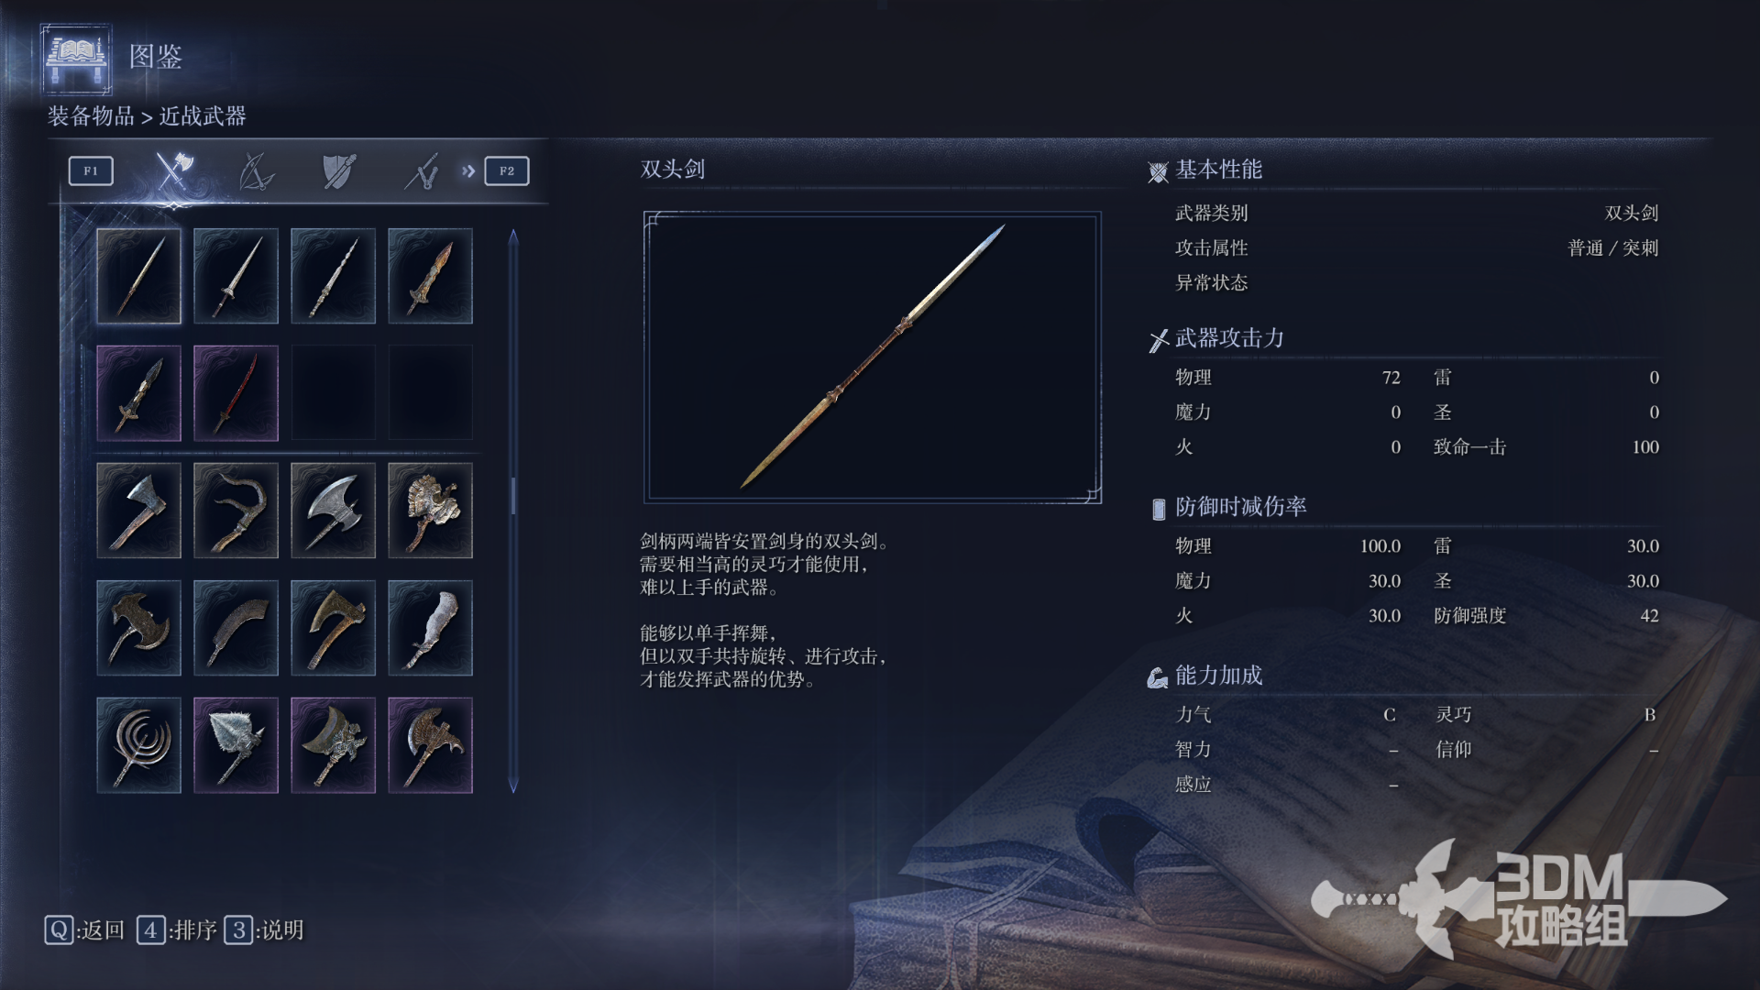Click the Q 返回 back button
The height and width of the screenshot is (990, 1760).
click(x=84, y=930)
